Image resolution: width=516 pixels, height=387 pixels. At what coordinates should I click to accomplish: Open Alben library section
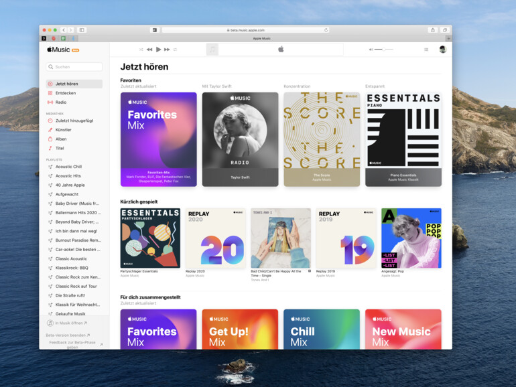click(x=74, y=139)
